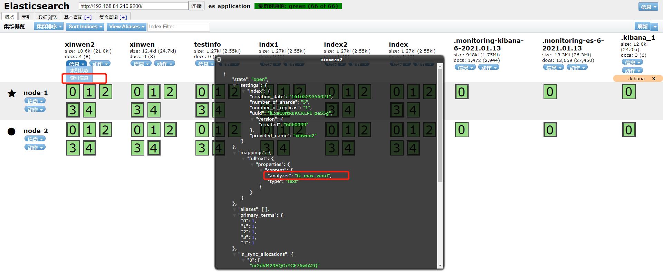Open the 集群排序 dropdown
The width and height of the screenshot is (663, 272).
49,27
